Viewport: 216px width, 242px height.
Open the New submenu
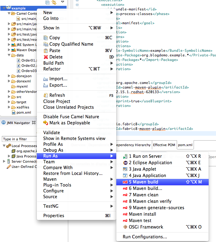[76, 13]
